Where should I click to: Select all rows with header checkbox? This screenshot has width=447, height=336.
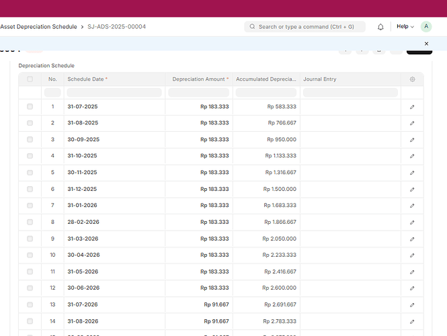click(30, 79)
